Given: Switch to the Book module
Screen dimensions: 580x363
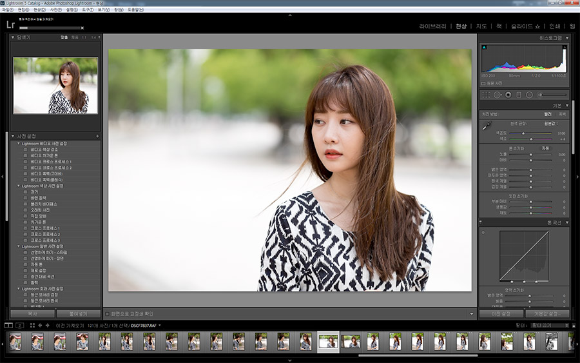Looking at the screenshot, I should [499, 26].
